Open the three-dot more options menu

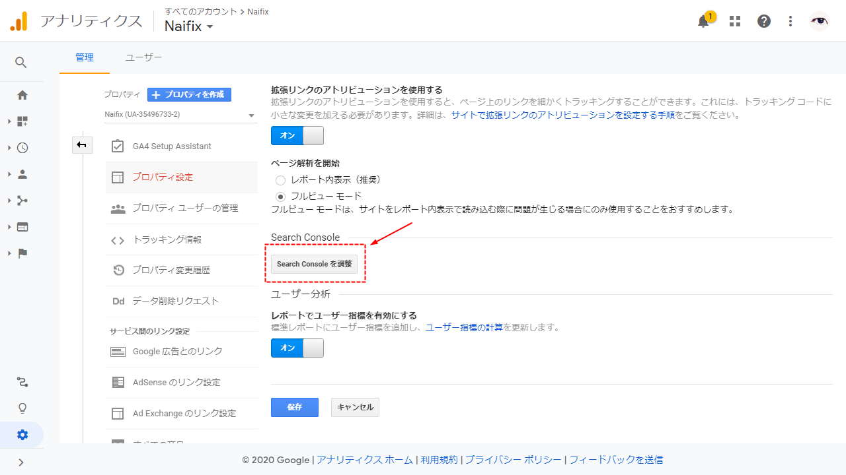point(790,21)
